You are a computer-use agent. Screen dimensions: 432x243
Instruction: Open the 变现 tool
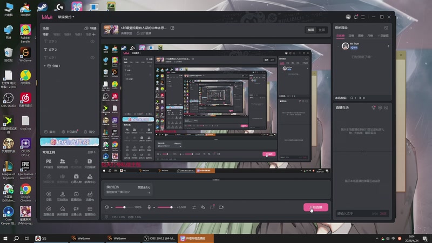49,196
